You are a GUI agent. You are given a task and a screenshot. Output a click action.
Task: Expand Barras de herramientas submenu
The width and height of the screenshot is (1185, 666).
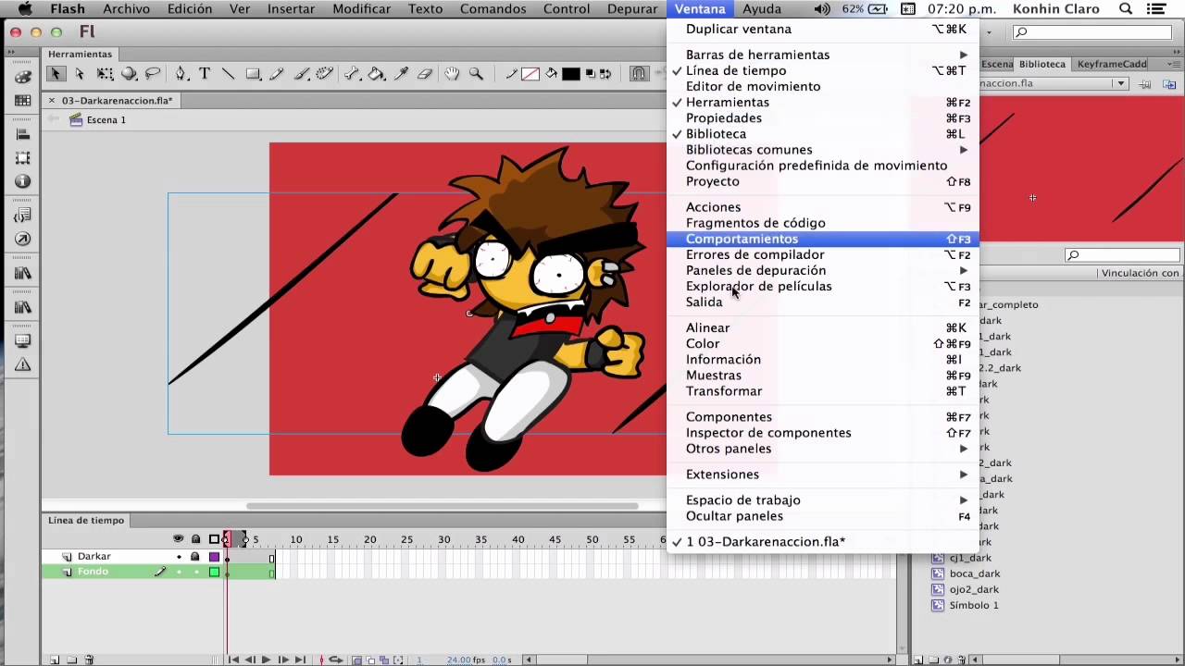(822, 55)
